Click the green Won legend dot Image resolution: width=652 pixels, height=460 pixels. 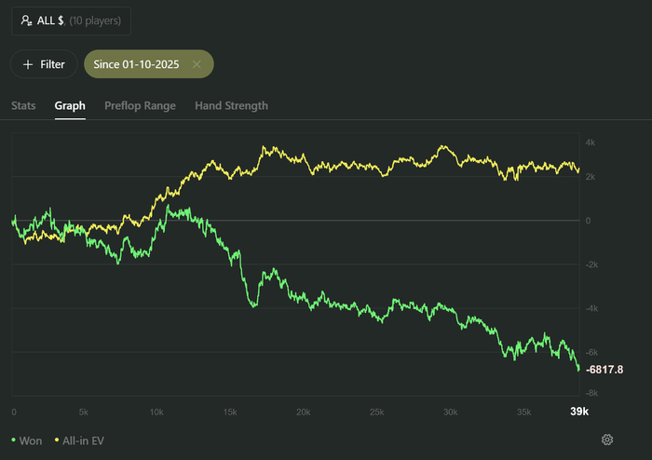point(13,440)
